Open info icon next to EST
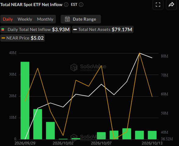Viewport: 179px width, 146px height. point(81,5)
